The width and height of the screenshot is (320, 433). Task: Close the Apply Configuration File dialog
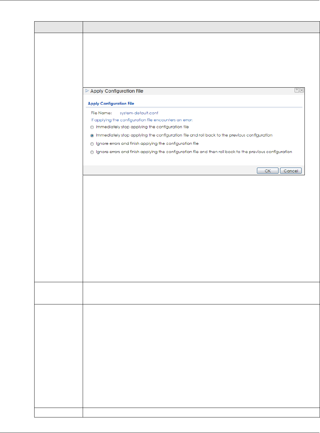302,90
